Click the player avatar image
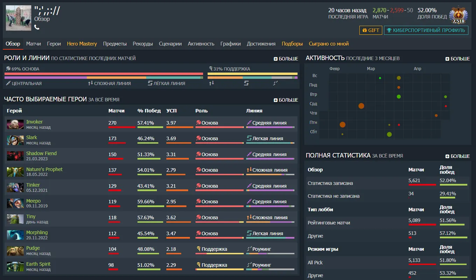 pyautogui.click(x=19, y=18)
